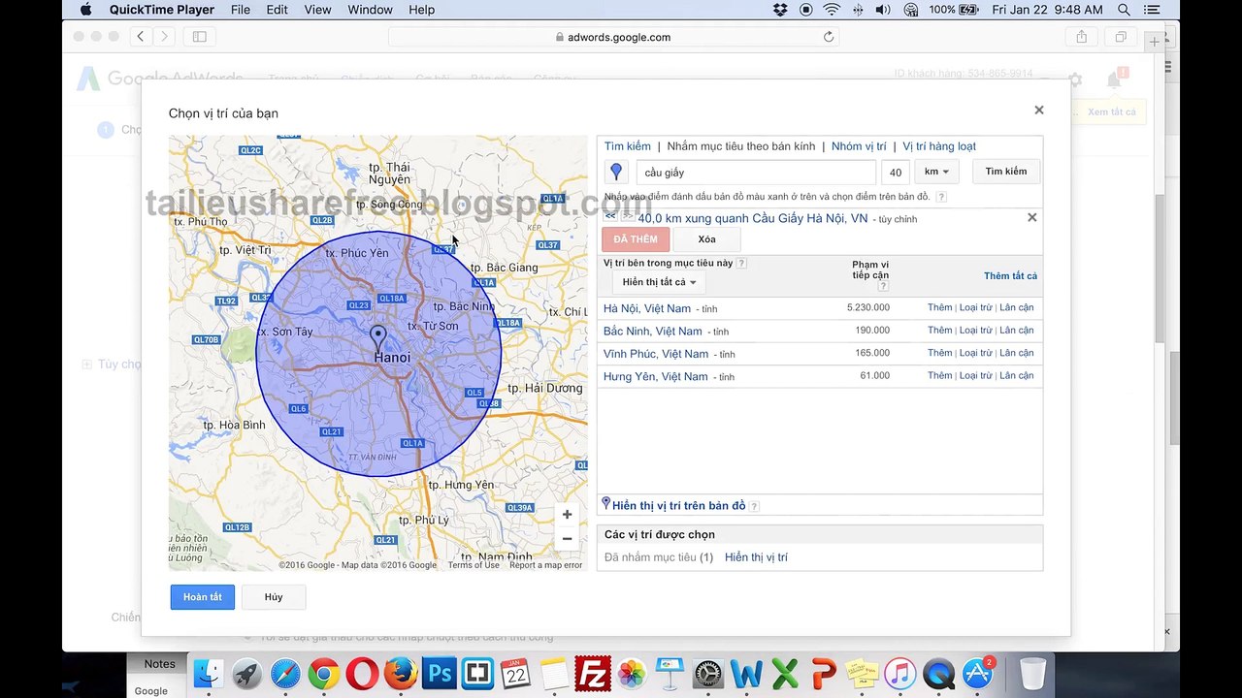Zoom in on the map
The height and width of the screenshot is (698, 1242).
pyautogui.click(x=567, y=515)
